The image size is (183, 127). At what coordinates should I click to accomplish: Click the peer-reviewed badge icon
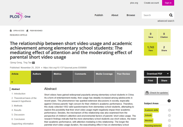pos(27,31)
